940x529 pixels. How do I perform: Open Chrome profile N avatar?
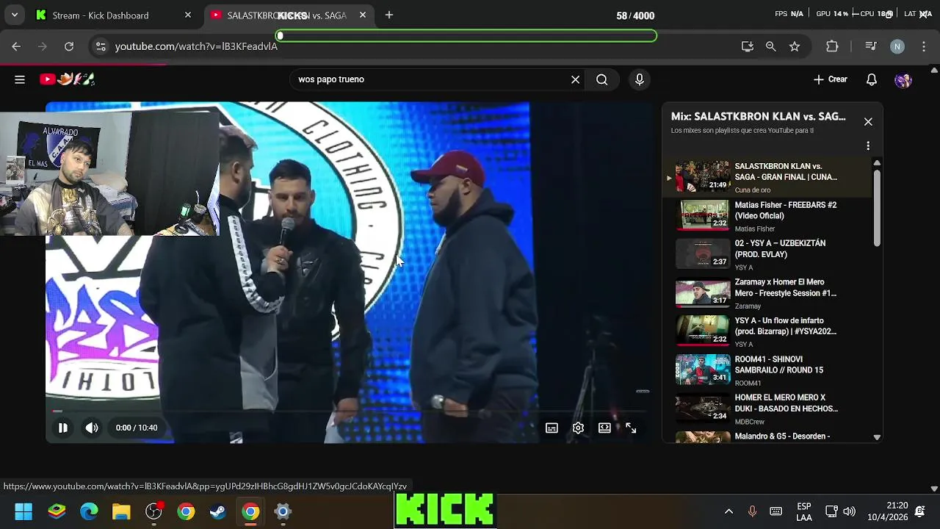897,46
